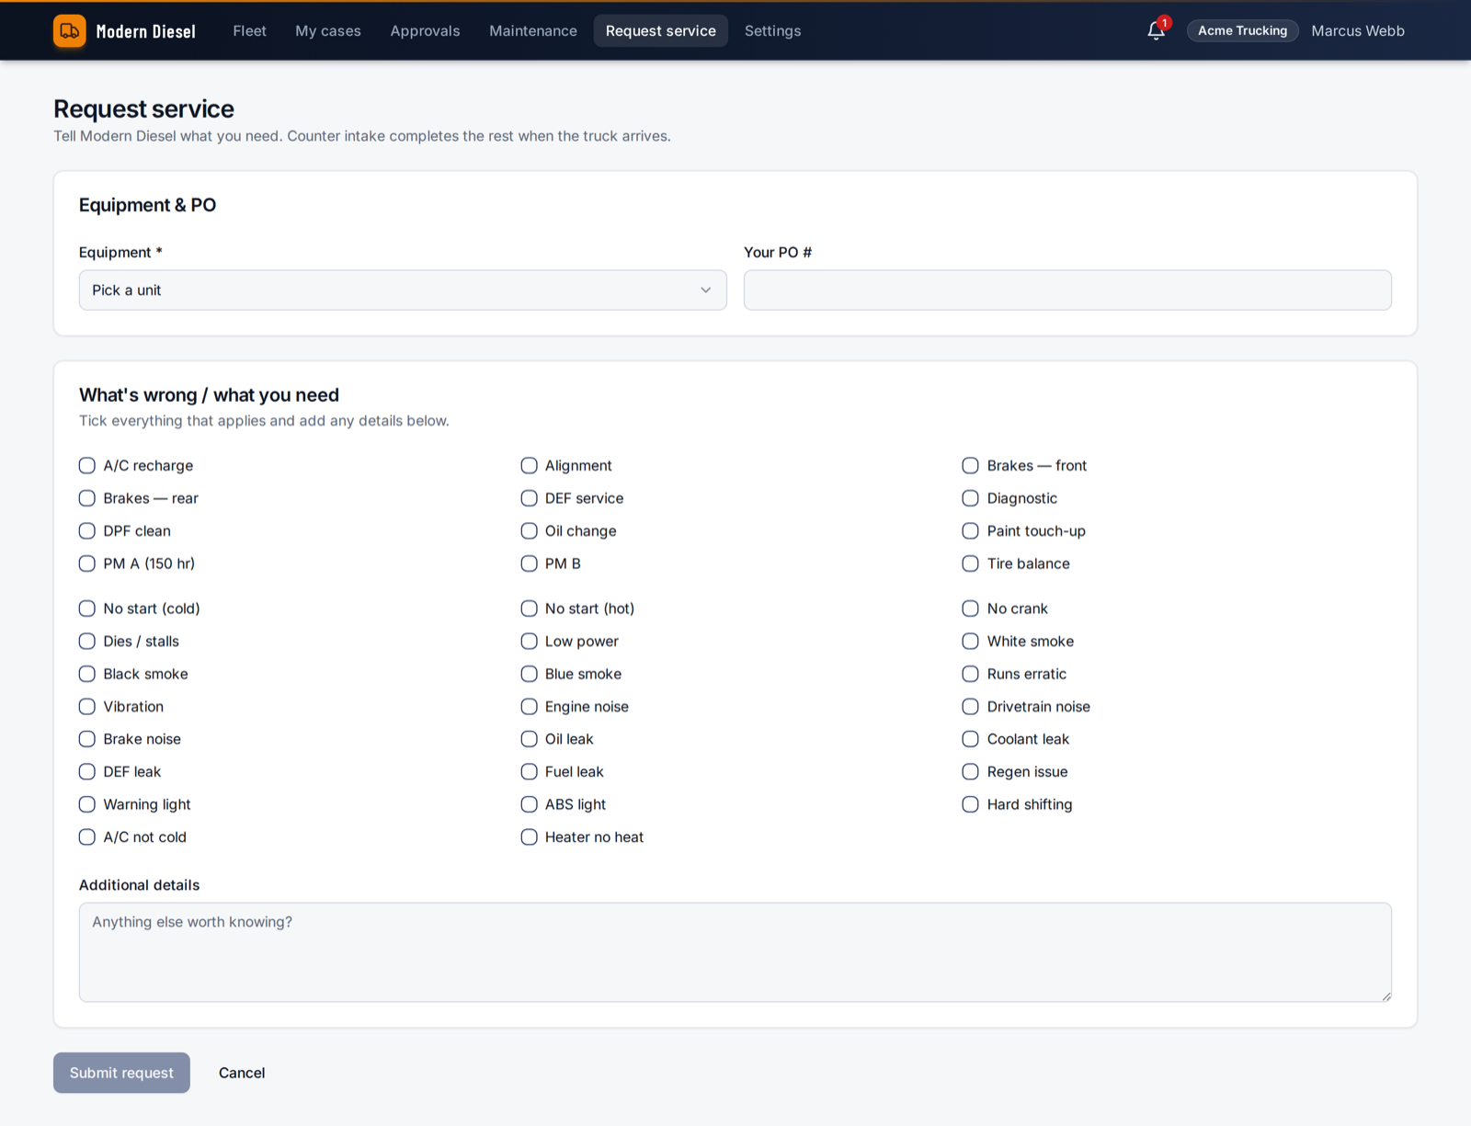Enable Hard shifting checkbox
Screen dimensions: 1471x1126
click(970, 804)
